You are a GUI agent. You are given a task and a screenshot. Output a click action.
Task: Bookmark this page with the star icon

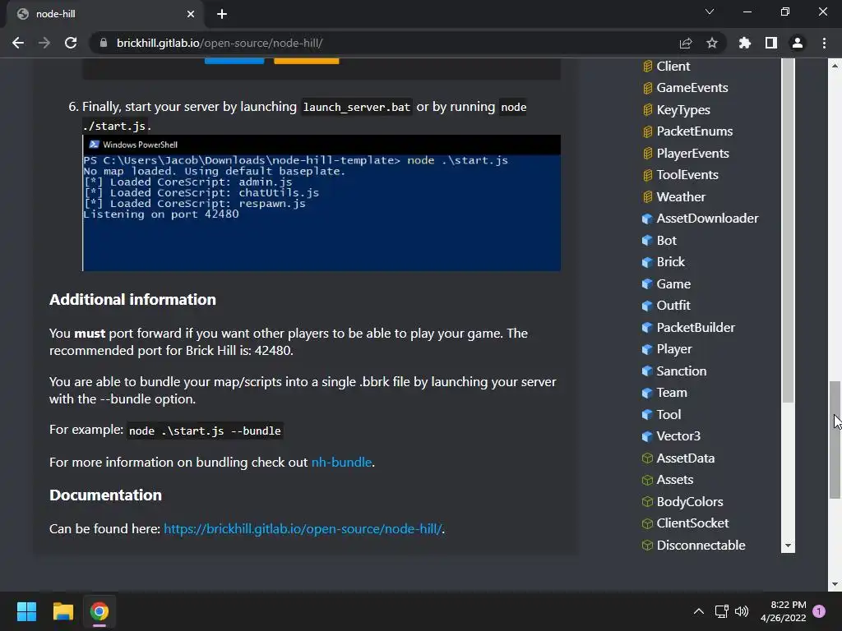pyautogui.click(x=712, y=43)
